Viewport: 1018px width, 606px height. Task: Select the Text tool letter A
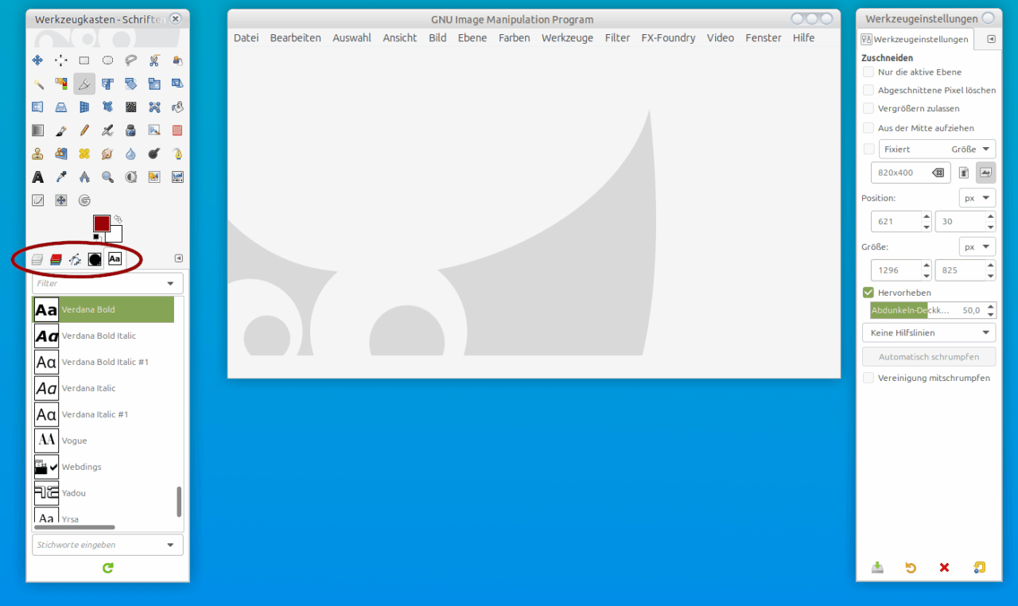(x=37, y=177)
